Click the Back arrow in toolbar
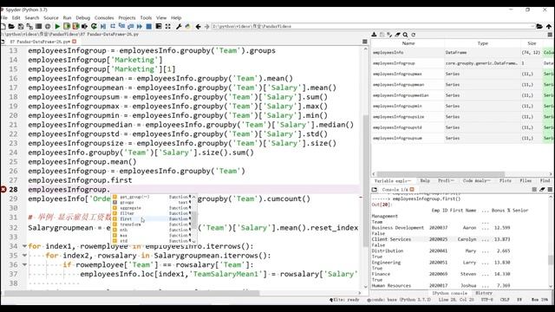 pyautogui.click(x=199, y=26)
